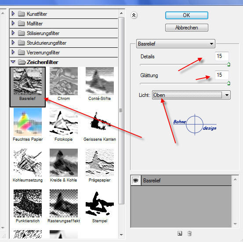Open the Licht direction dropdown
Screen dimensions: 243x242
(191, 95)
